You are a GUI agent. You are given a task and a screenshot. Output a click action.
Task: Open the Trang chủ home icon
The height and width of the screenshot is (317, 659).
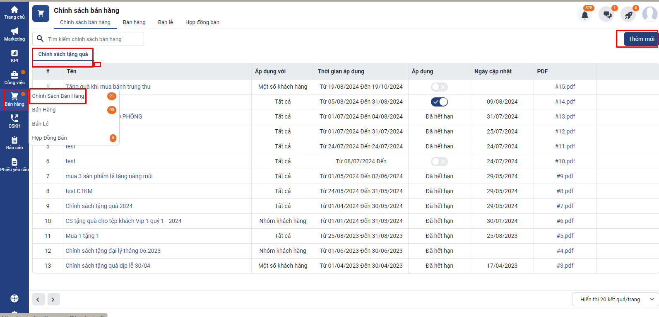coord(14,10)
